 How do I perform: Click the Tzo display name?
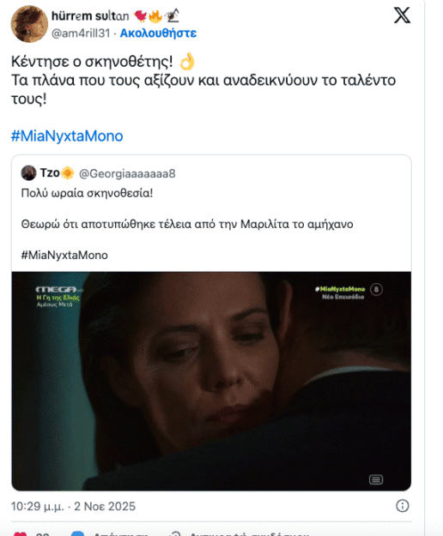point(50,173)
